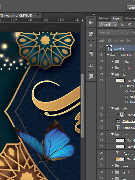Hide the Tarhdokan.com group
Image resolution: width=135 pixels, height=180 pixels.
click(x=101, y=55)
